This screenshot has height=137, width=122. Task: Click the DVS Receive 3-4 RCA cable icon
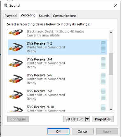coord(16,63)
